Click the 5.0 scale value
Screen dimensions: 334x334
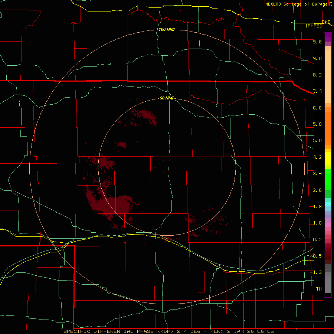coord(317,141)
